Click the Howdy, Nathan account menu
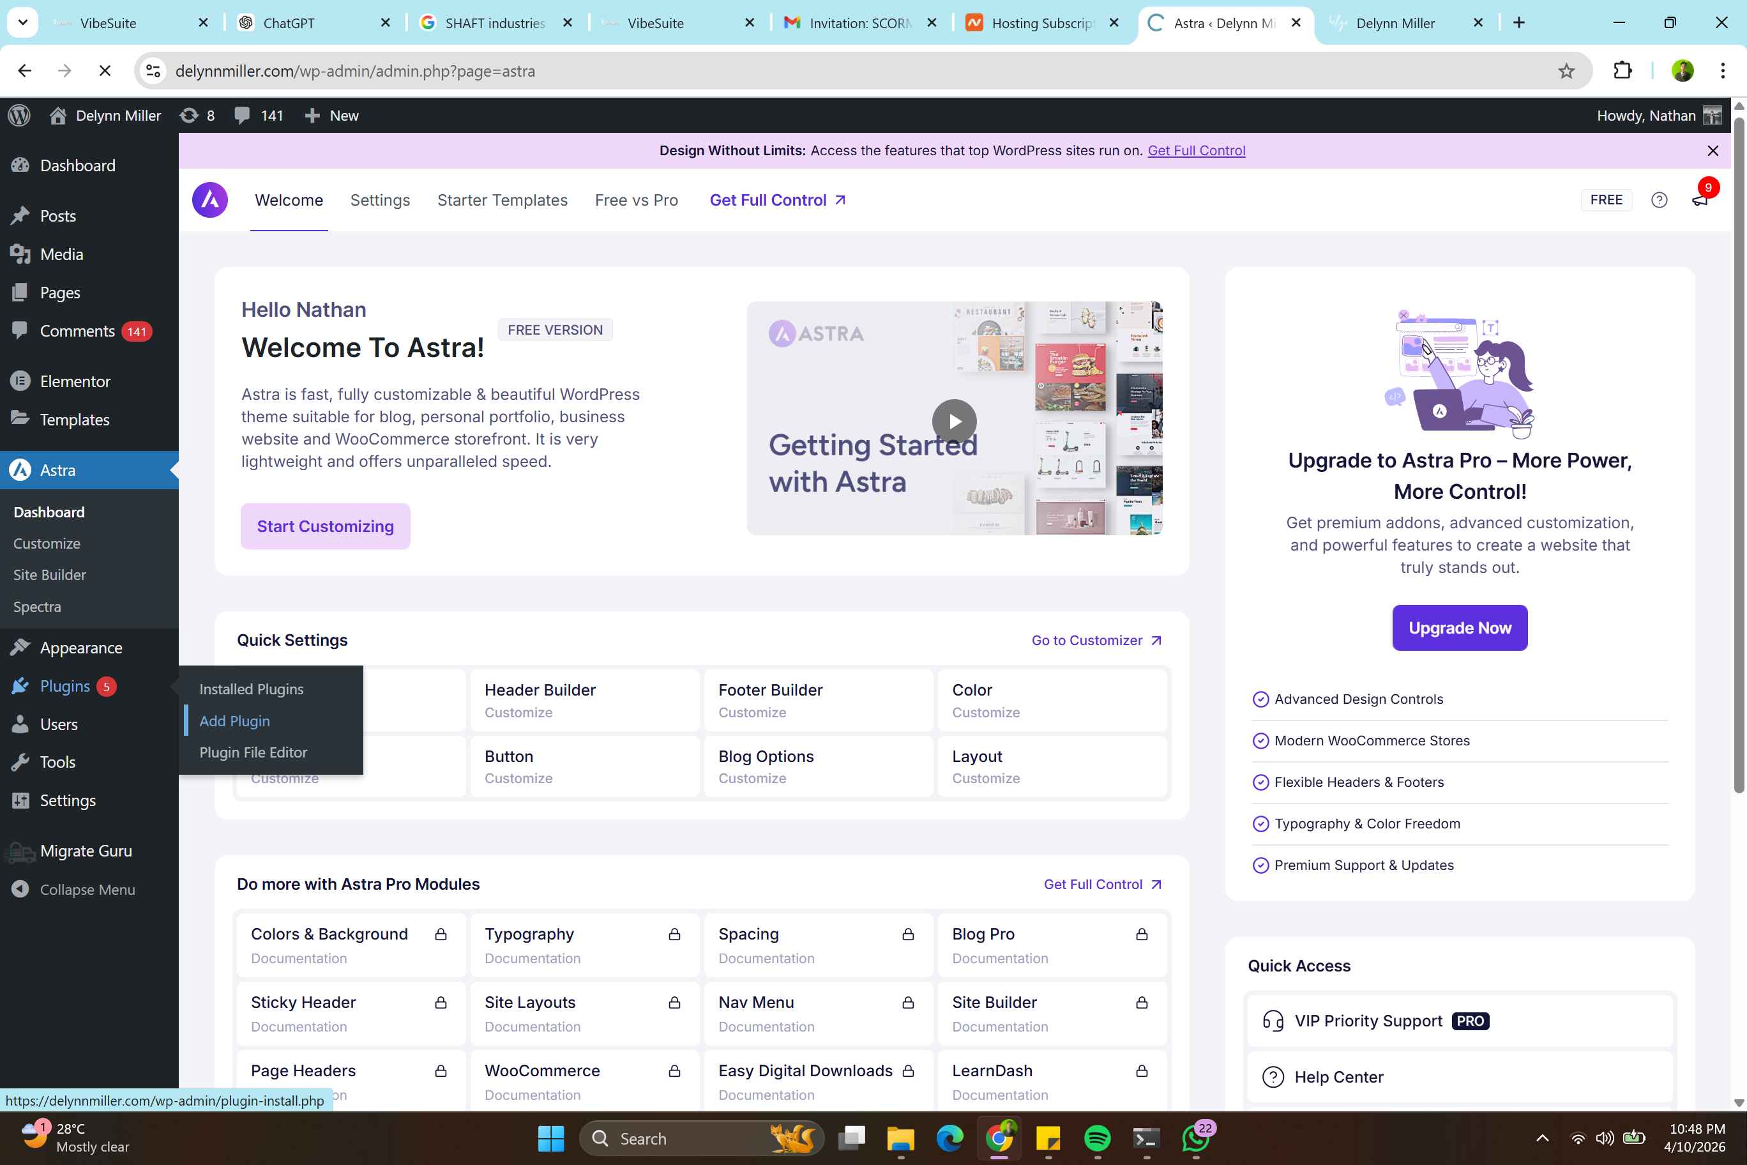The width and height of the screenshot is (1747, 1165). coord(1659,115)
